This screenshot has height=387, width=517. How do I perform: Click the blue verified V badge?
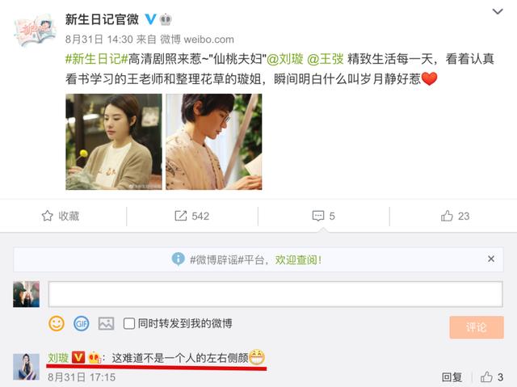click(150, 19)
